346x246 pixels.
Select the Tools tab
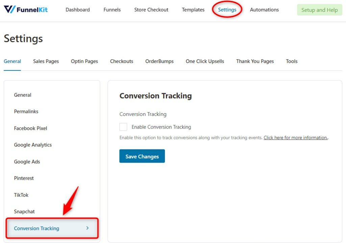292,61
